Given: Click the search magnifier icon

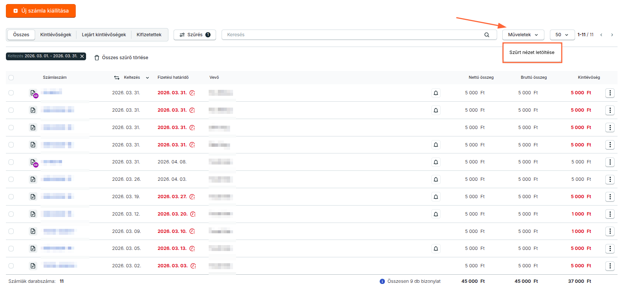Looking at the screenshot, I should (x=487, y=35).
